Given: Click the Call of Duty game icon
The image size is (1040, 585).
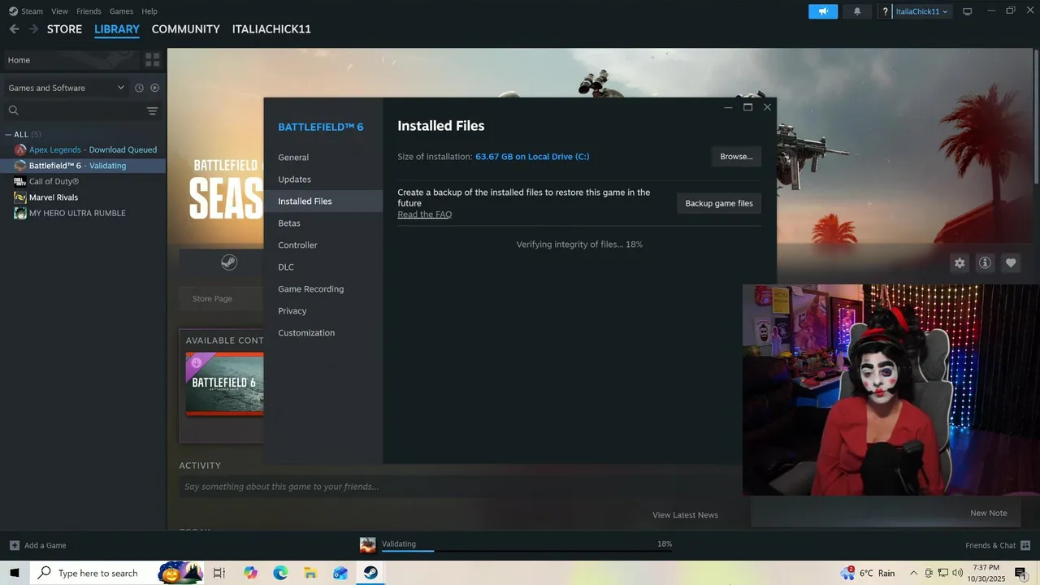Looking at the screenshot, I should coord(20,181).
